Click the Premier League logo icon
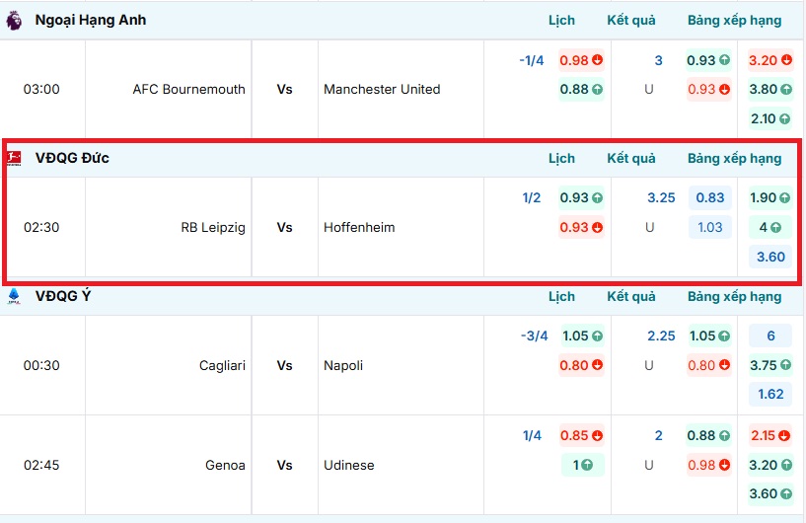Viewport: 806px width, 523px height. tap(14, 20)
